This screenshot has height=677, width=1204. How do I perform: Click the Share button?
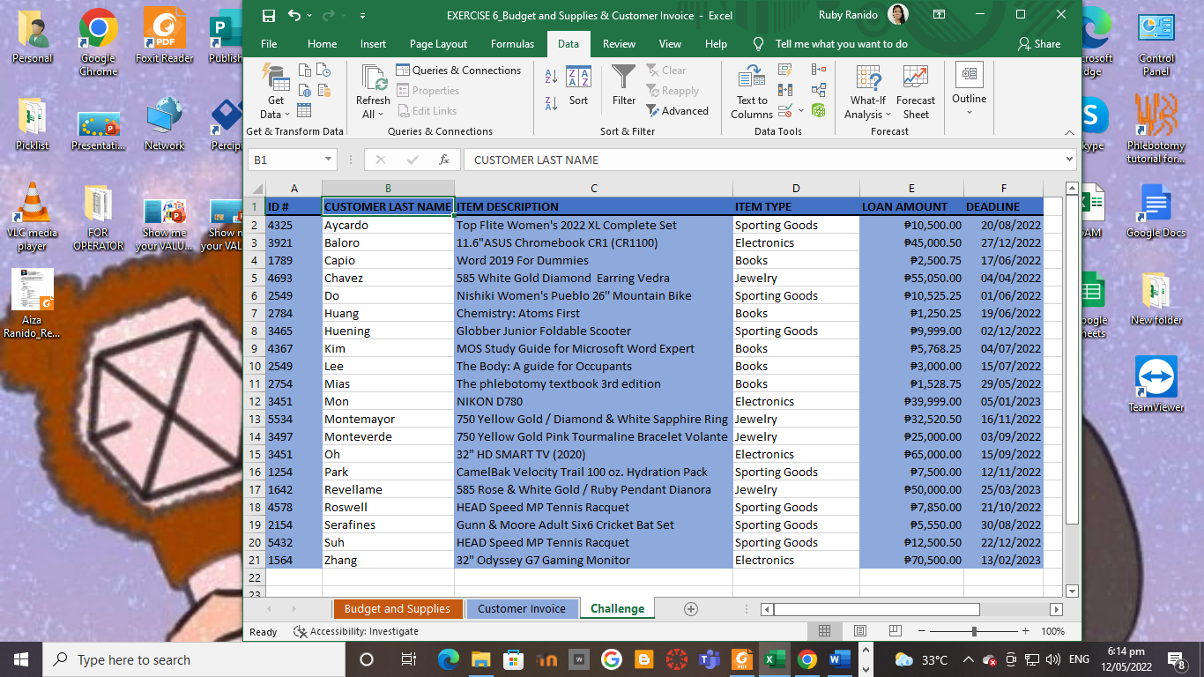1039,44
